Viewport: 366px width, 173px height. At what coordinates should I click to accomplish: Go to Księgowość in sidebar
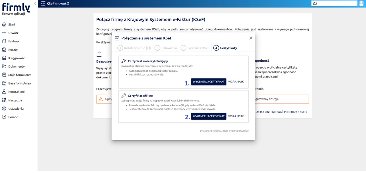click(4, 58)
